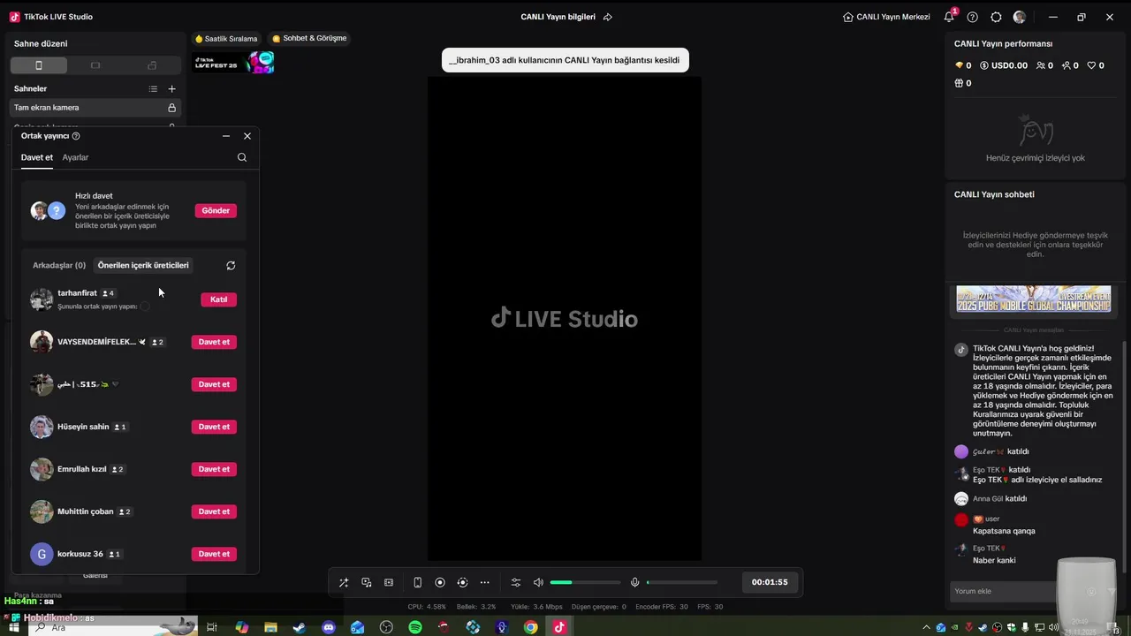1131x636 pixels.
Task: Toggle lock on Tam ekran kamera scene
Action: pyautogui.click(x=171, y=108)
